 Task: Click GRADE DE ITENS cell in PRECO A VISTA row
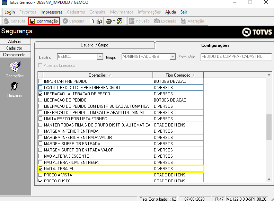click(x=178, y=175)
